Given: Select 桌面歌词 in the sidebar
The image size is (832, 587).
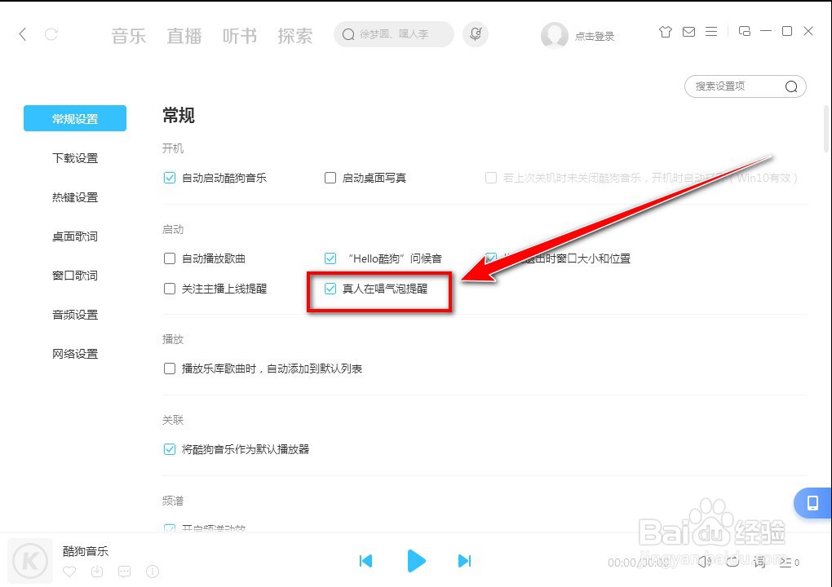Looking at the screenshot, I should click(75, 236).
